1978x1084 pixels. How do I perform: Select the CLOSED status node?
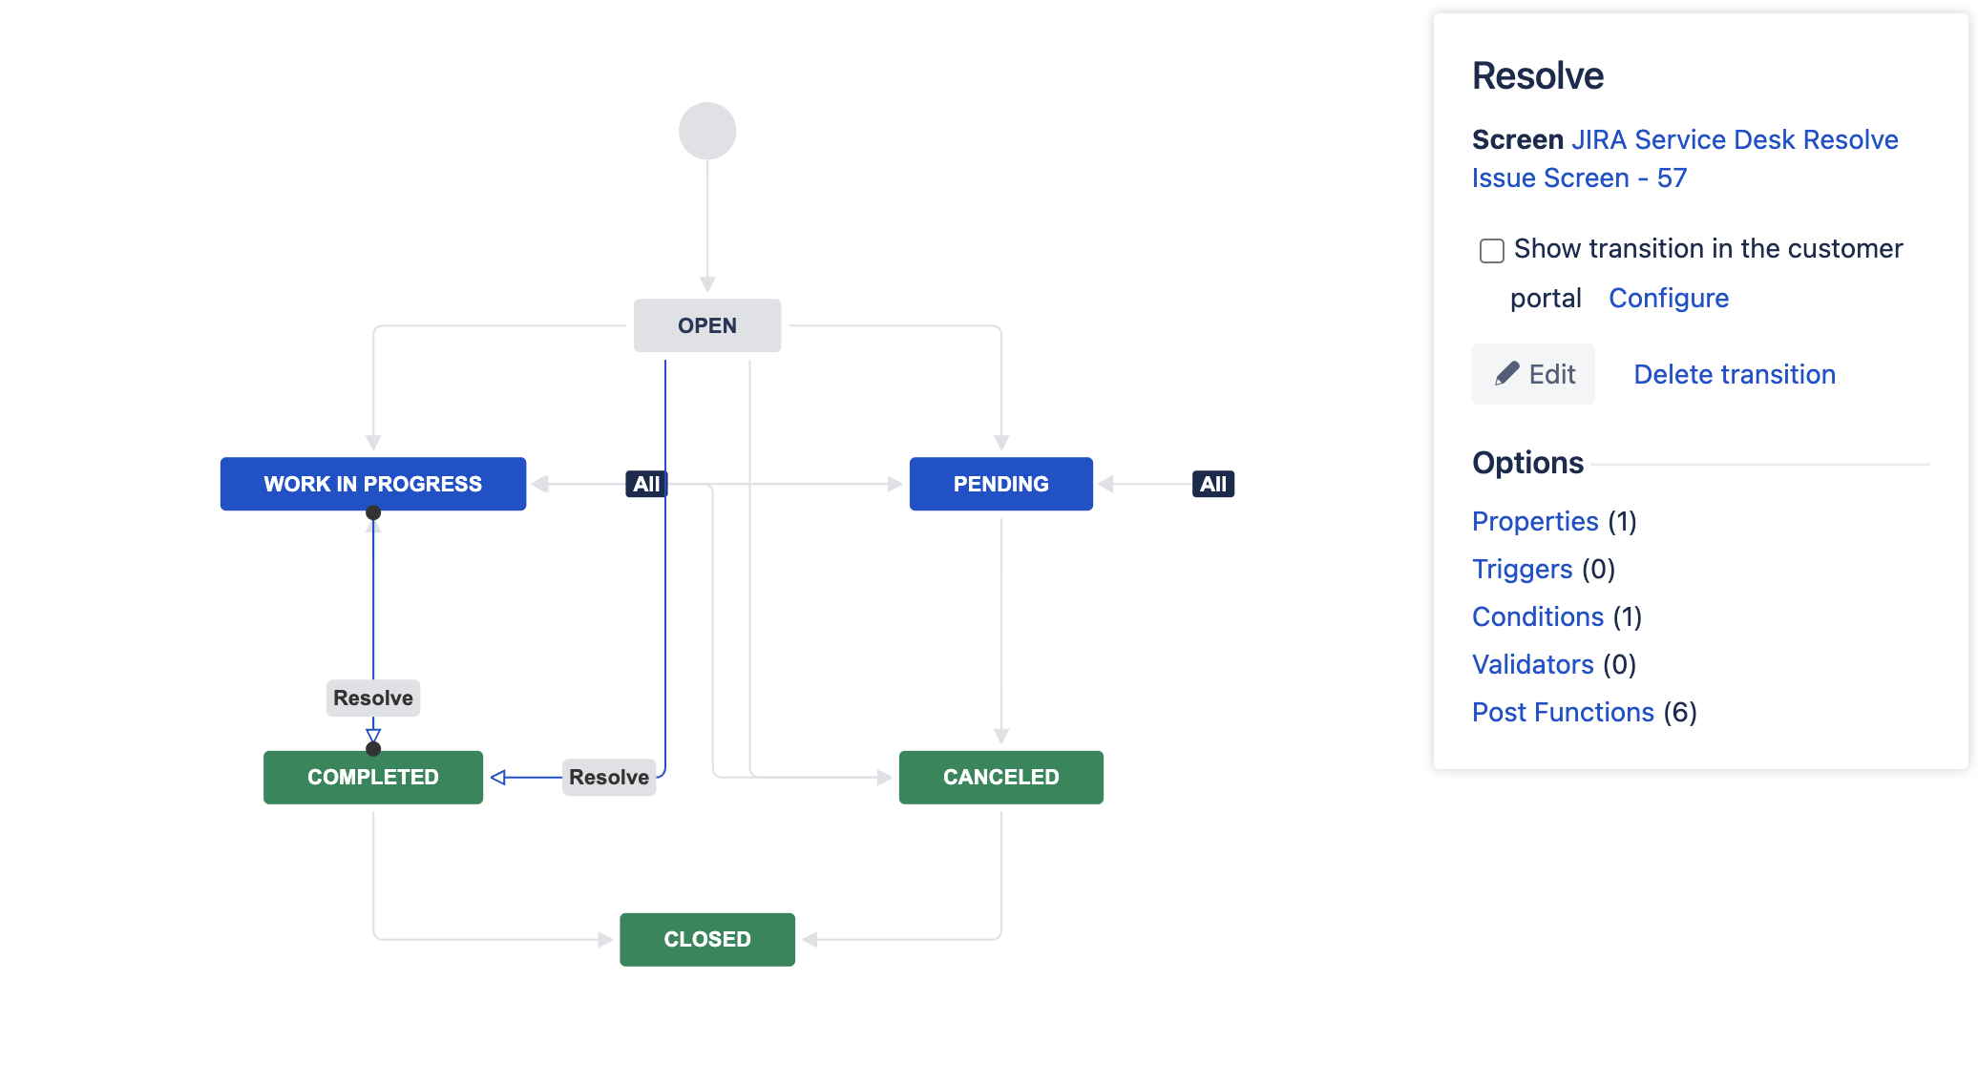click(706, 939)
